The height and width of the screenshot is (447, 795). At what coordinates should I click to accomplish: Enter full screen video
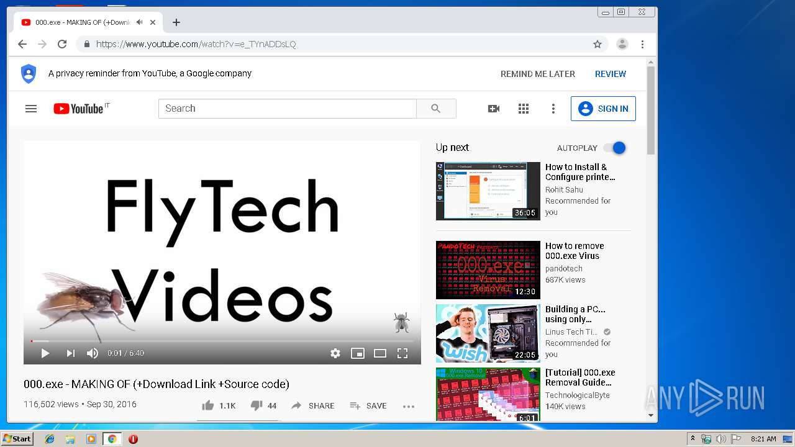point(402,353)
